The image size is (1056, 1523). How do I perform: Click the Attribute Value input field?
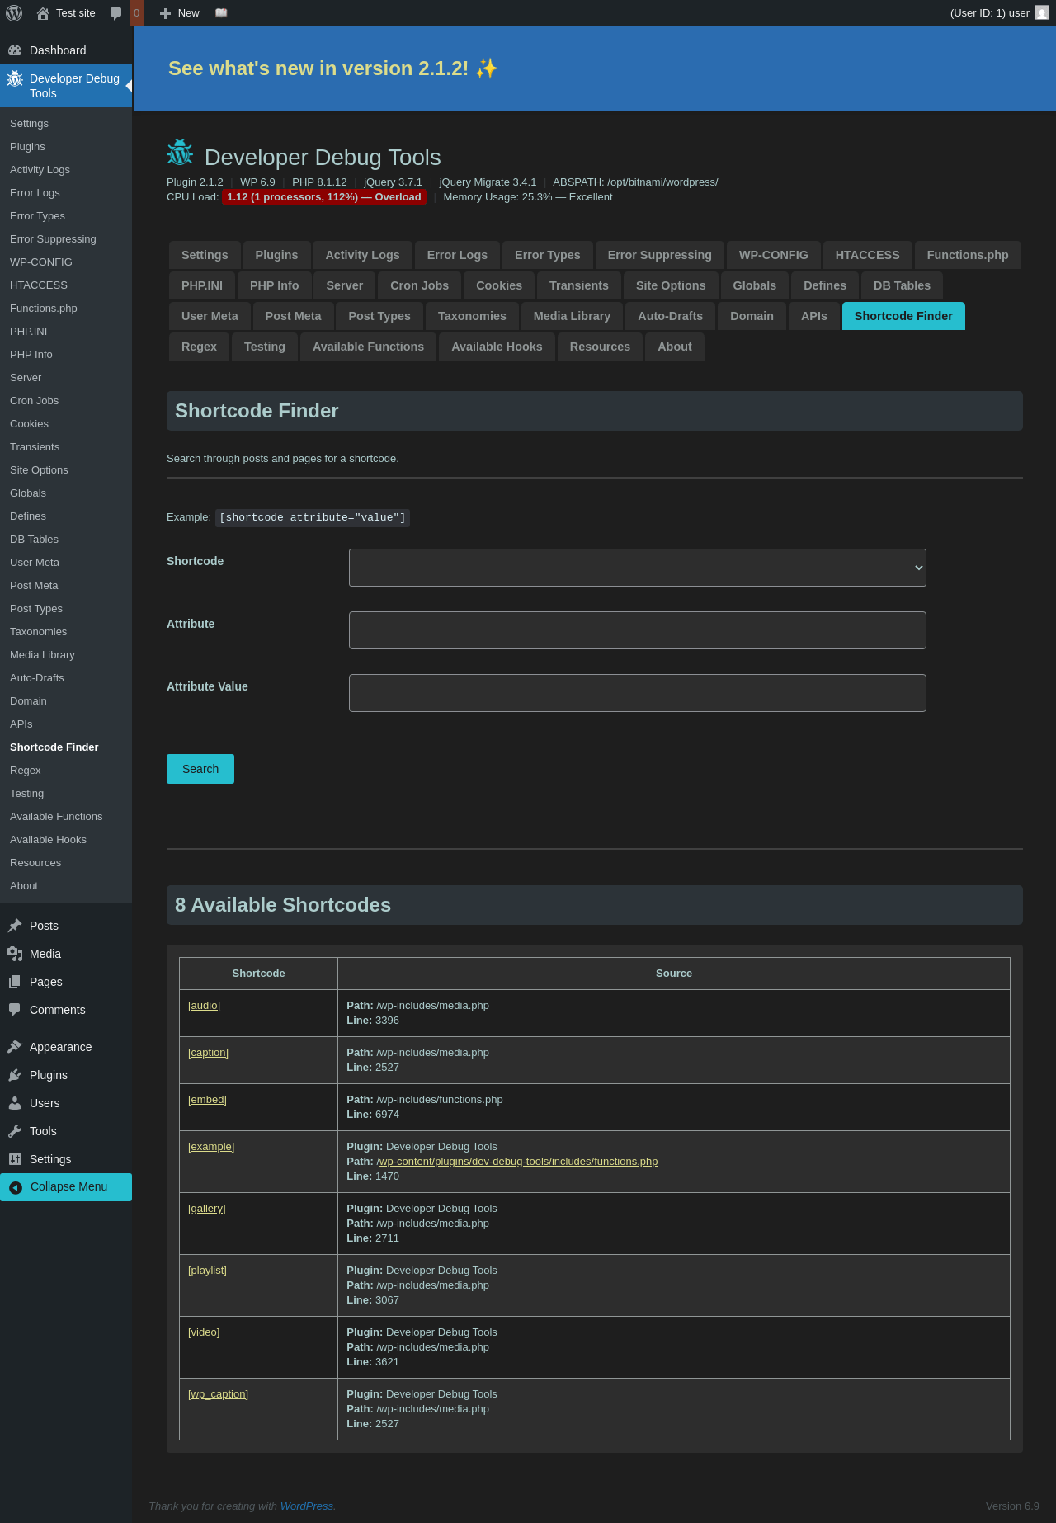[637, 693]
